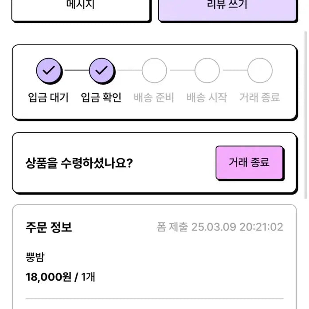Select the empty 배송 준비 step circle
Viewport: 309px width, 309px height.
click(x=154, y=70)
